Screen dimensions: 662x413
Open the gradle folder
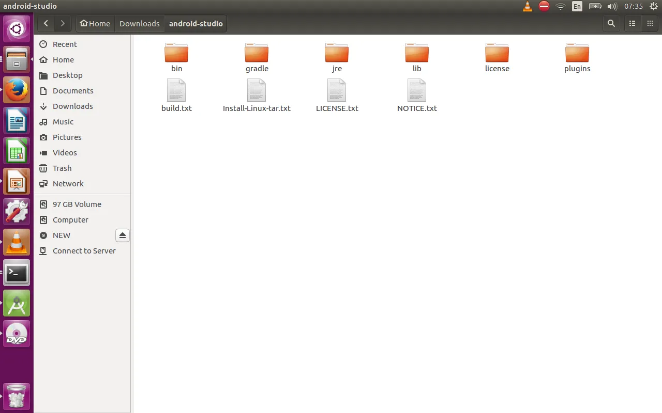257,53
